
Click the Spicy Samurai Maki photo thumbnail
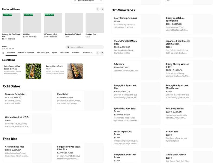34,71
